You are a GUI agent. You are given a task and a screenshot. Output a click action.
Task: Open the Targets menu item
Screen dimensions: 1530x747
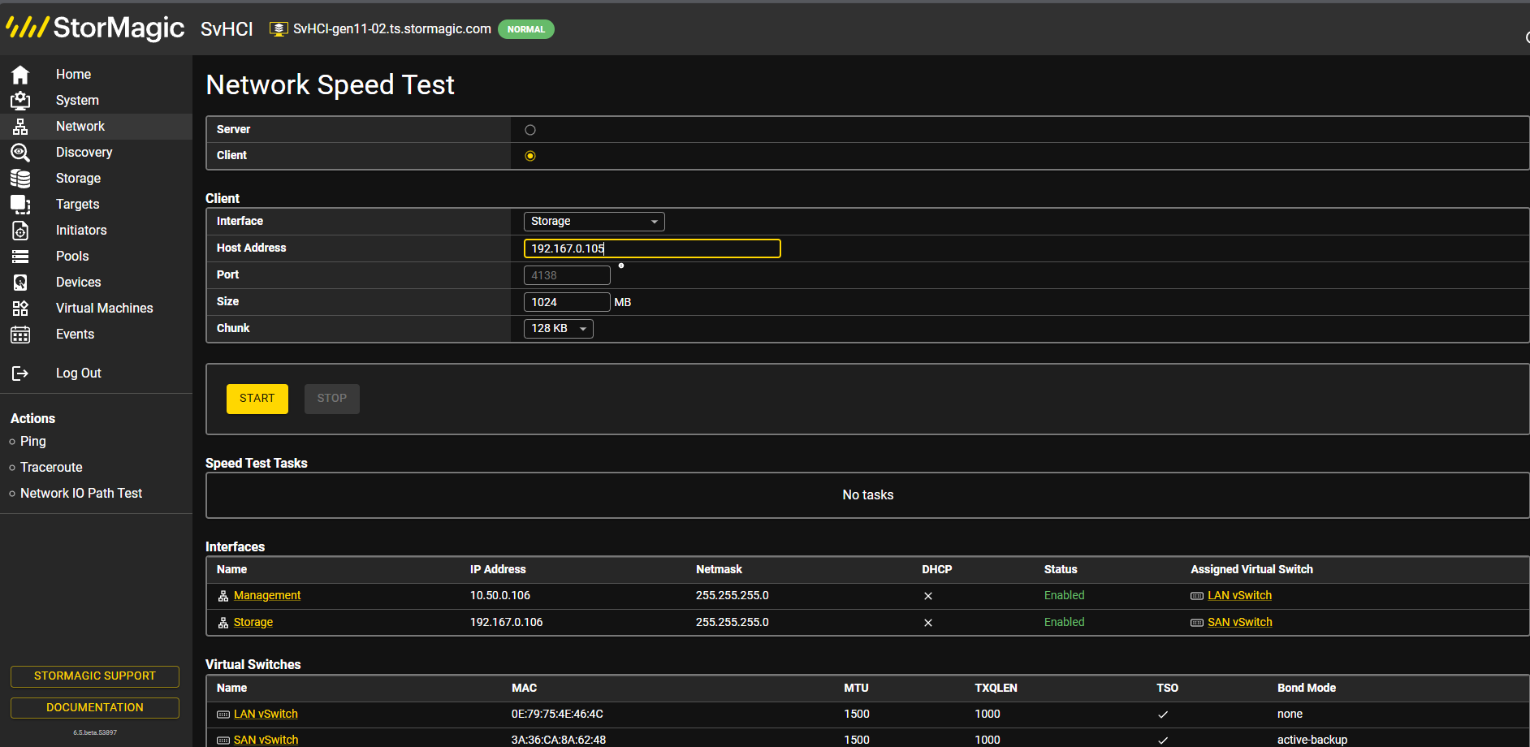click(77, 205)
